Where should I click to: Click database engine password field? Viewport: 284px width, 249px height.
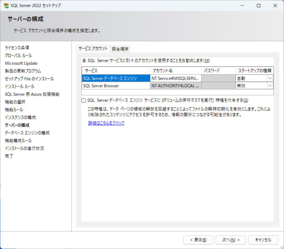pyautogui.click(x=219, y=78)
